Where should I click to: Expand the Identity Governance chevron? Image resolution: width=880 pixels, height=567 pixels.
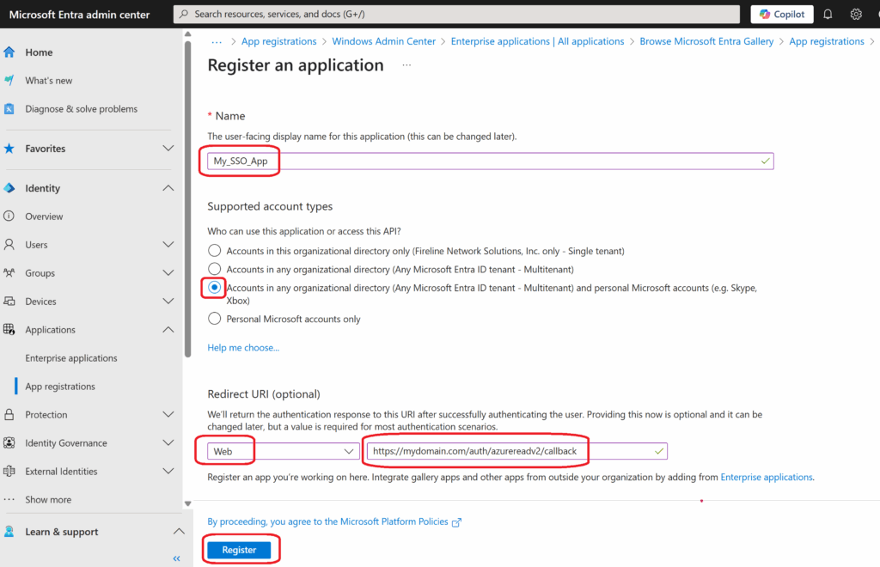point(168,442)
